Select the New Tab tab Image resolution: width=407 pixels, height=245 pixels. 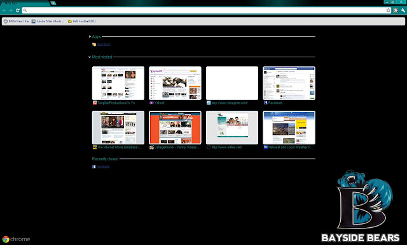25,3
